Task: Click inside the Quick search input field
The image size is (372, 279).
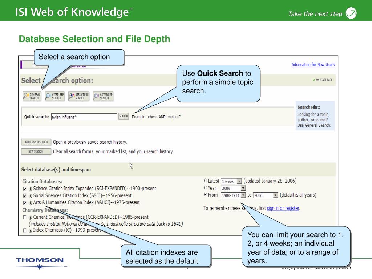Action: click(84, 117)
